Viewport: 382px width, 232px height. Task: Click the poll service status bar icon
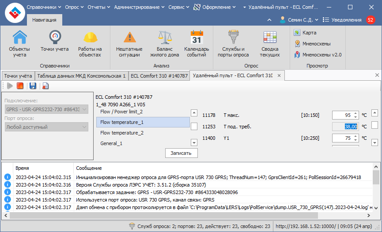click(x=132, y=226)
